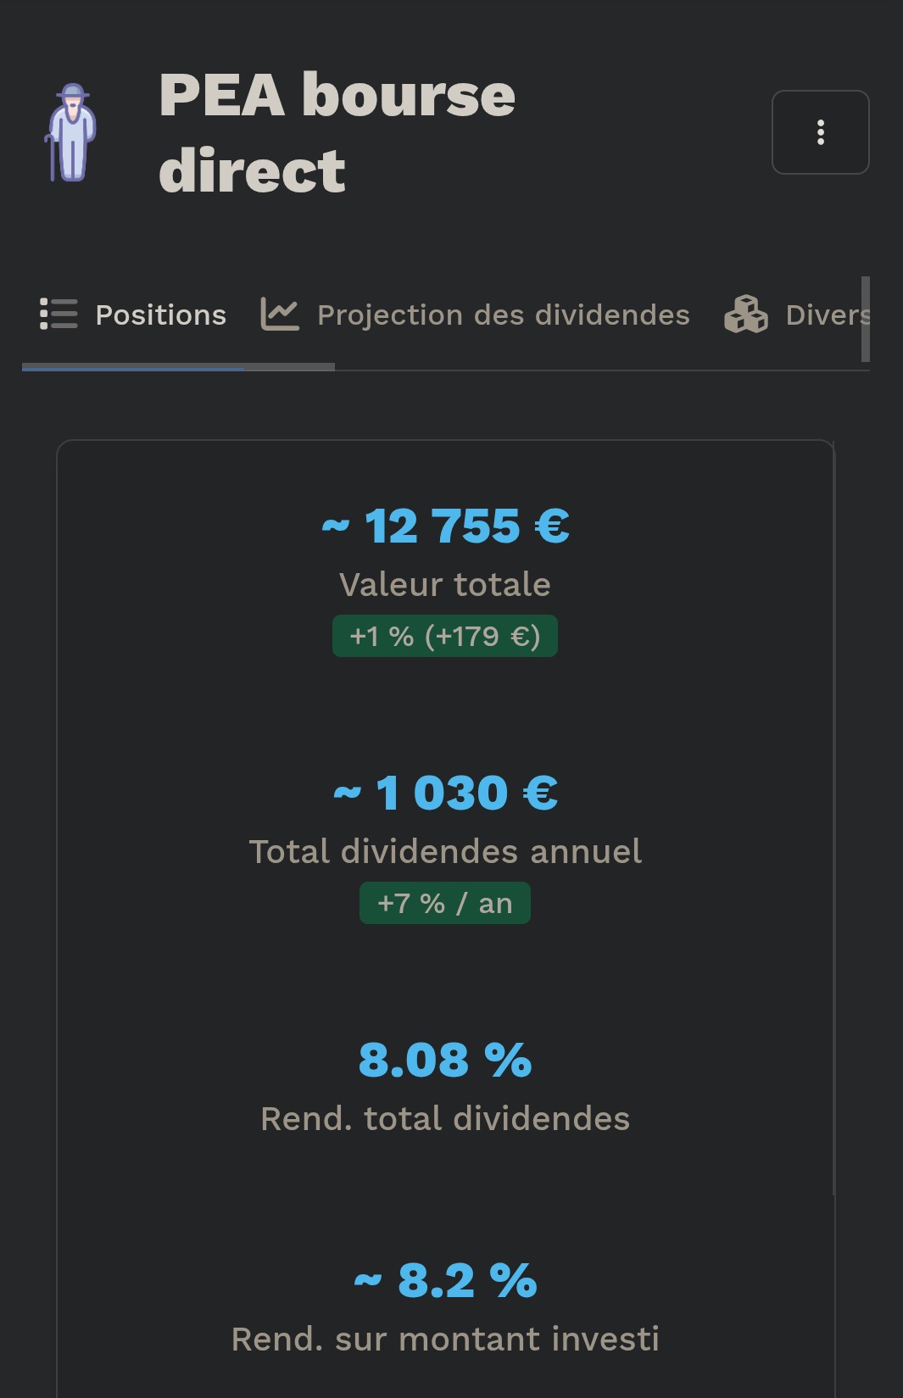Click the Valeur totale label
Image resolution: width=903 pixels, height=1398 pixels.
pos(445,585)
